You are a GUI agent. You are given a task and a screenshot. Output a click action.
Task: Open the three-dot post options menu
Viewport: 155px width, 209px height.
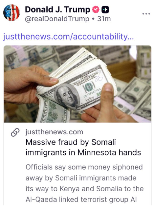[146, 14]
